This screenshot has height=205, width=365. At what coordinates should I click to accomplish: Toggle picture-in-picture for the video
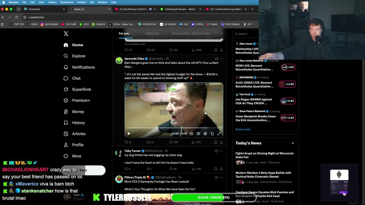pos(212,134)
